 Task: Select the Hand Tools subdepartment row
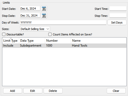pos(64,46)
